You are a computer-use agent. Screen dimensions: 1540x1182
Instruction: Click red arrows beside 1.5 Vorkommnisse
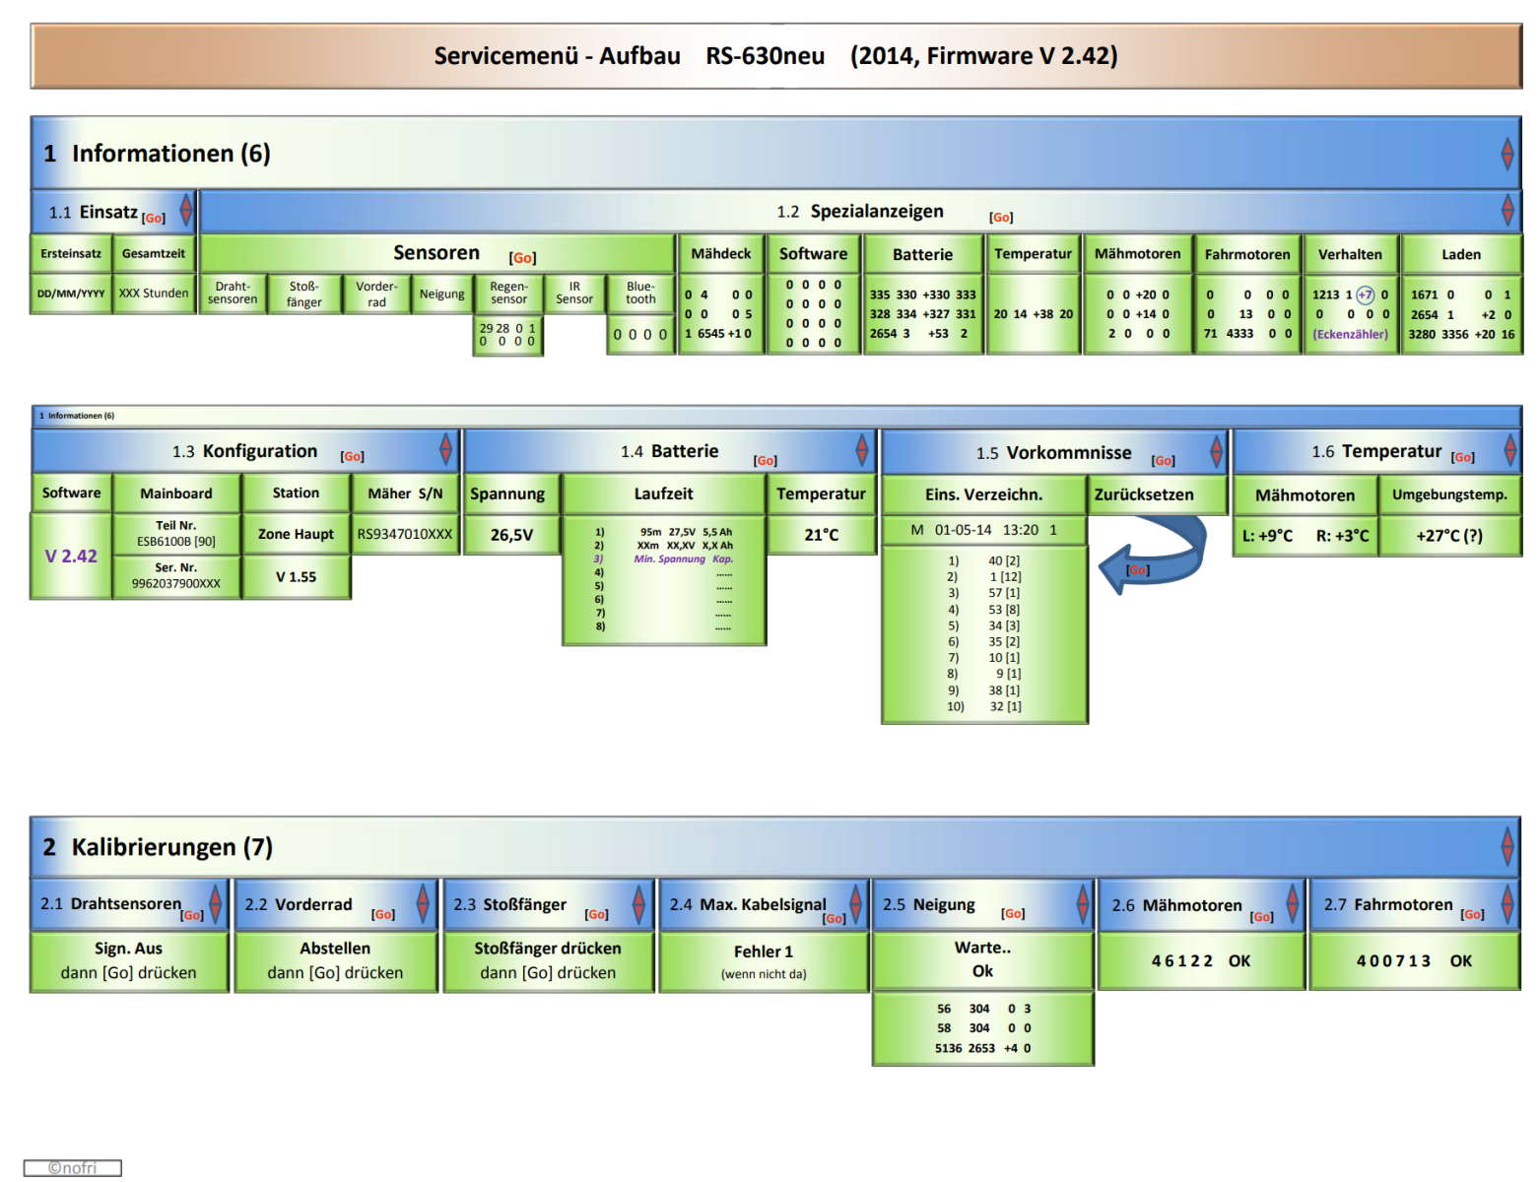click(x=1216, y=452)
